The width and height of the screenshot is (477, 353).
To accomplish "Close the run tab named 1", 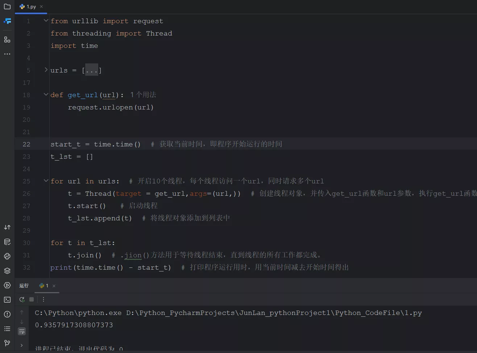I will click(x=54, y=286).
